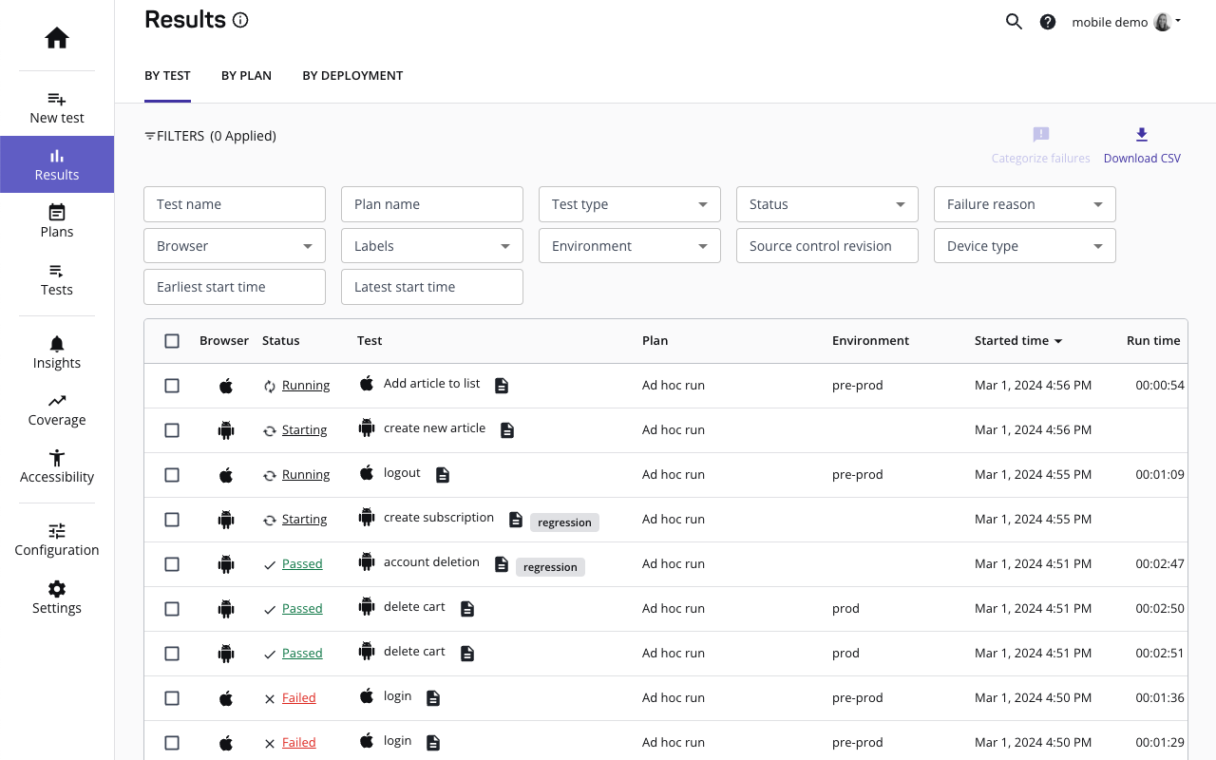Image resolution: width=1216 pixels, height=760 pixels.
Task: Click info icon next to Results title
Action: pyautogui.click(x=240, y=20)
